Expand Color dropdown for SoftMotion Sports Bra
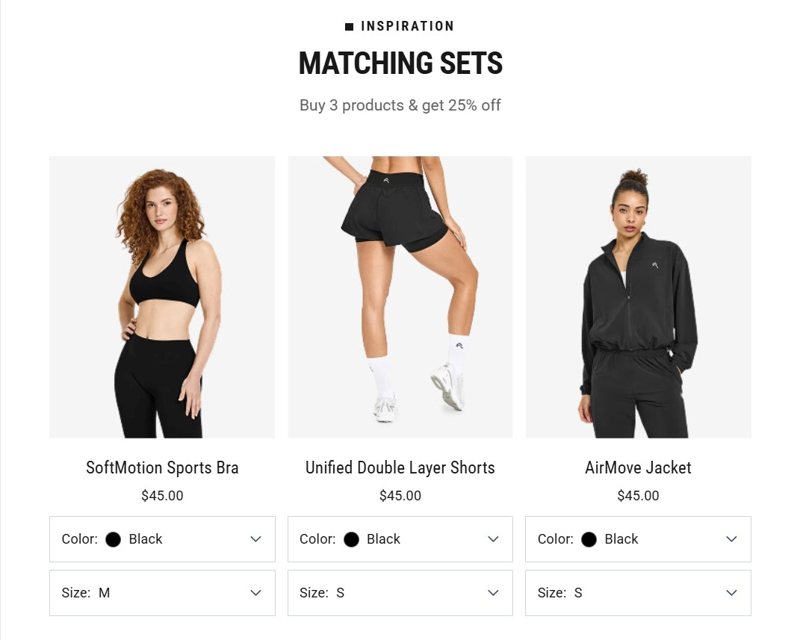The width and height of the screenshot is (800, 640). point(162,539)
